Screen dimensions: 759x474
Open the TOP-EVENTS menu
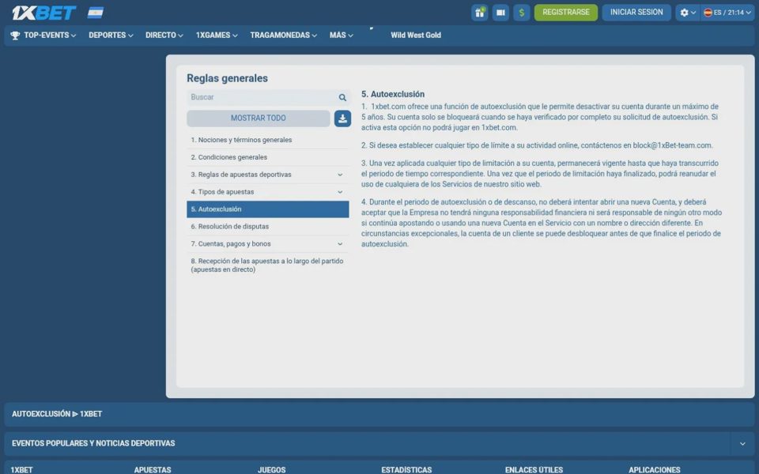pos(50,36)
